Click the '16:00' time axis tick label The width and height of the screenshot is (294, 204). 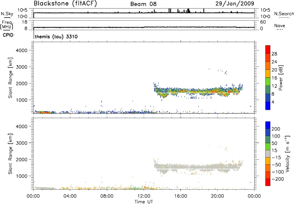tap(180, 196)
